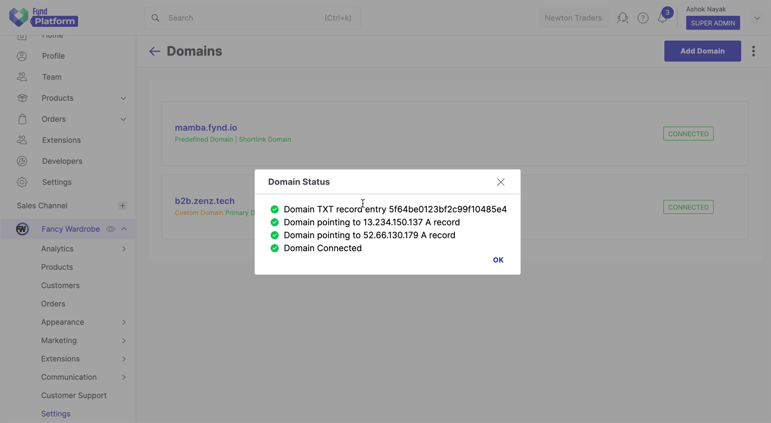Screen dimensions: 771x423
Task: Click the Add Domain button
Action: pyautogui.click(x=702, y=51)
